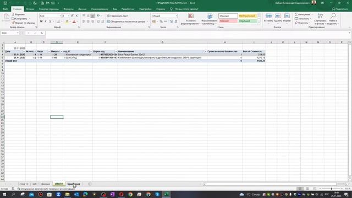
Task: Increase the font size
Action: (72, 16)
